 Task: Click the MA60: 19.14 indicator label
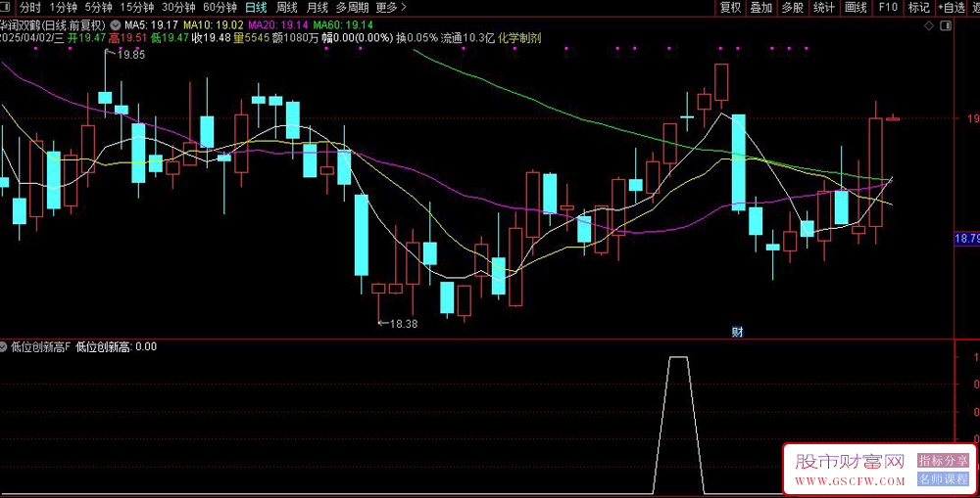coord(343,25)
